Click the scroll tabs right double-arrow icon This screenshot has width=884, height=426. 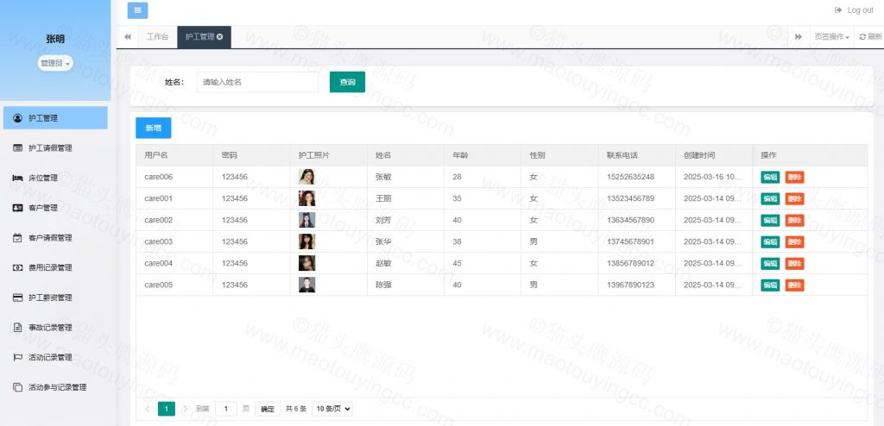click(799, 36)
